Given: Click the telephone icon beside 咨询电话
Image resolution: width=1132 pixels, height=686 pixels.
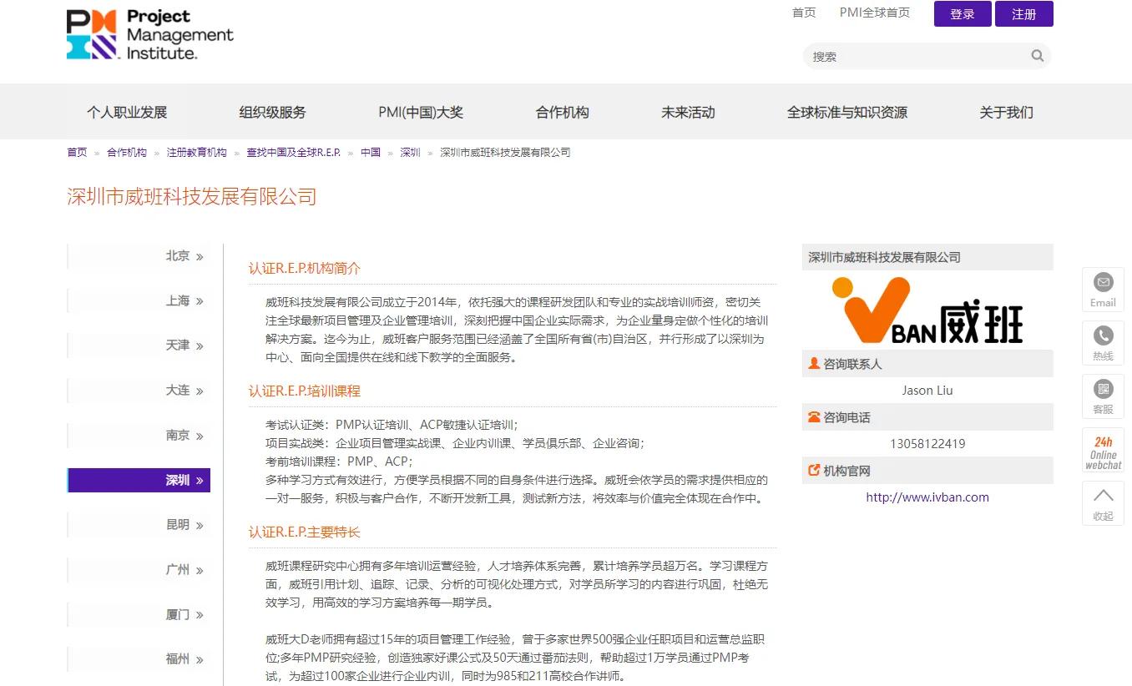Looking at the screenshot, I should pos(813,416).
